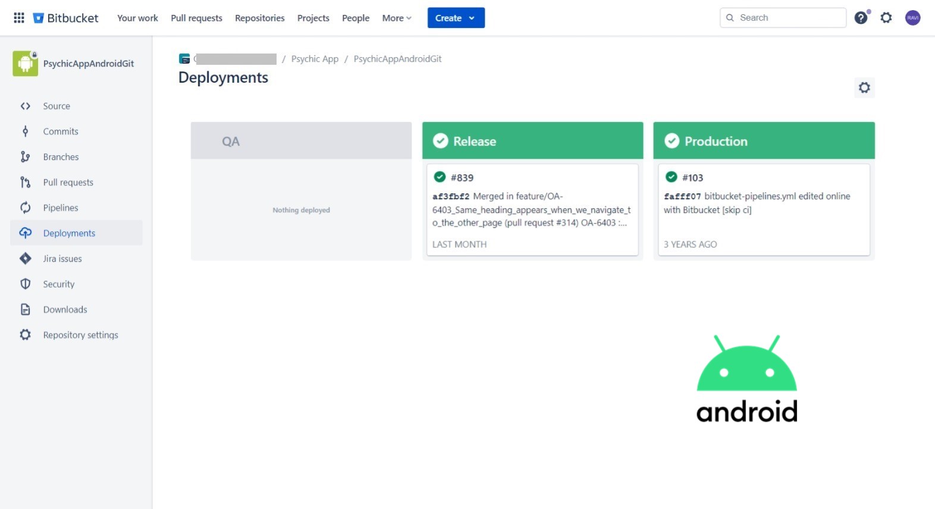935x509 pixels.
Task: Open settings gear in top navigation
Action: tap(886, 18)
